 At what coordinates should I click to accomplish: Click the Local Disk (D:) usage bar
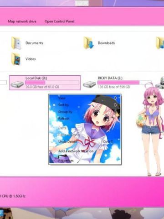[x=52, y=83]
